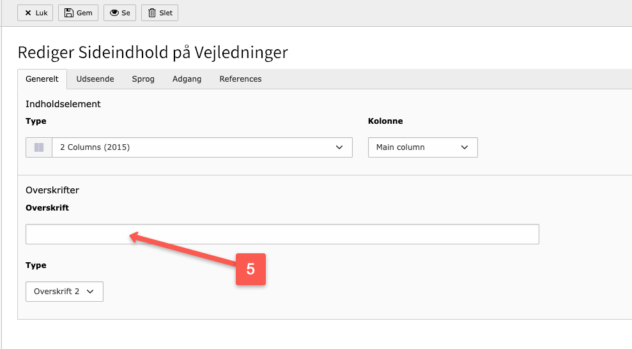Expand the 2 Columns (2015) type dropdown
Viewport: 632px width, 349px height.
point(201,147)
